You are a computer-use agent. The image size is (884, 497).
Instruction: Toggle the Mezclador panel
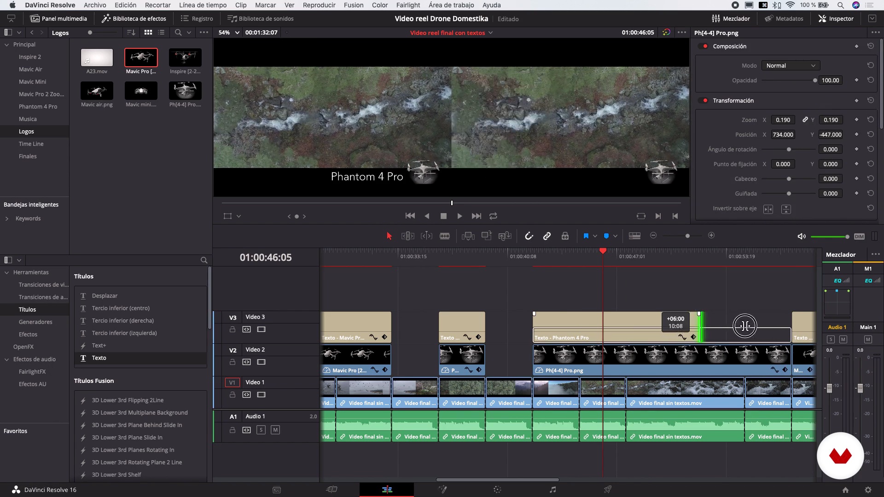[x=731, y=18]
